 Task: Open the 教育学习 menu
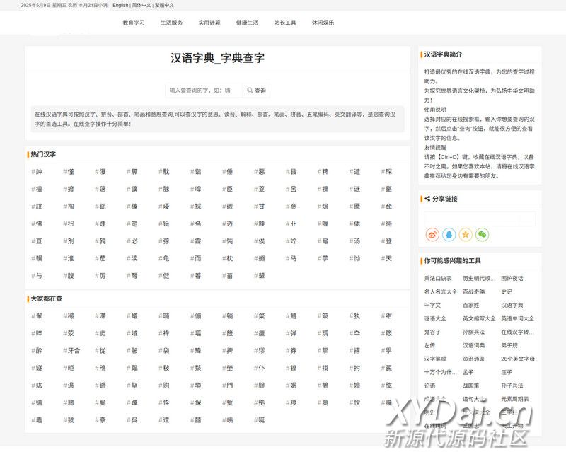pos(133,23)
